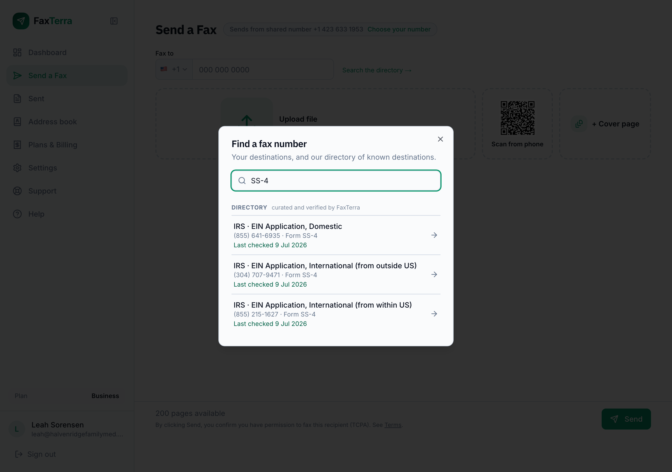Close the Find a fax number dialog
Viewport: 672px width, 472px height.
440,139
